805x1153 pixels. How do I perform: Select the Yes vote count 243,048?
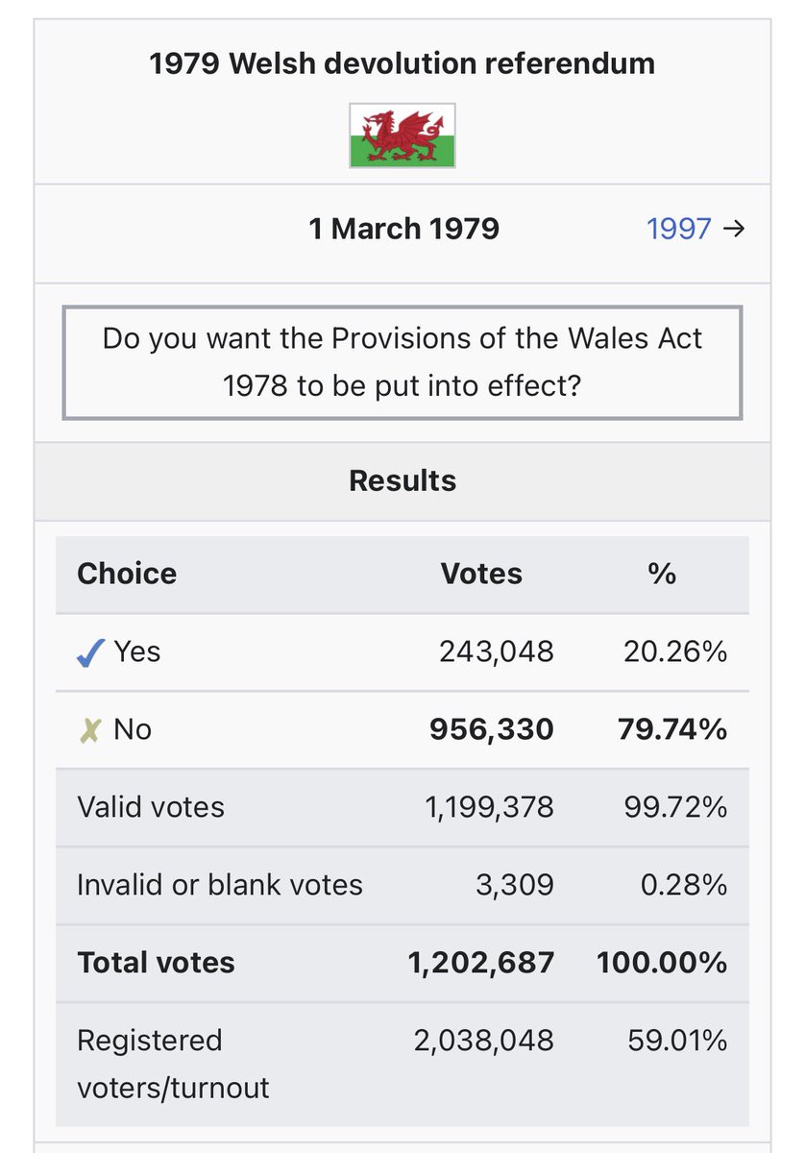point(497,651)
